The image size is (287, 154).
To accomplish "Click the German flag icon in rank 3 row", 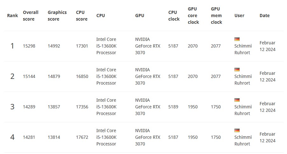I will pyautogui.click(x=237, y=100).
